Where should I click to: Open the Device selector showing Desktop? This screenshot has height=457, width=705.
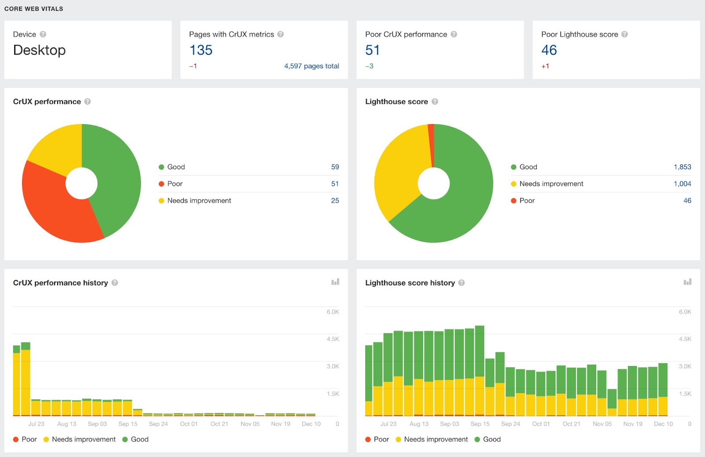(x=39, y=50)
